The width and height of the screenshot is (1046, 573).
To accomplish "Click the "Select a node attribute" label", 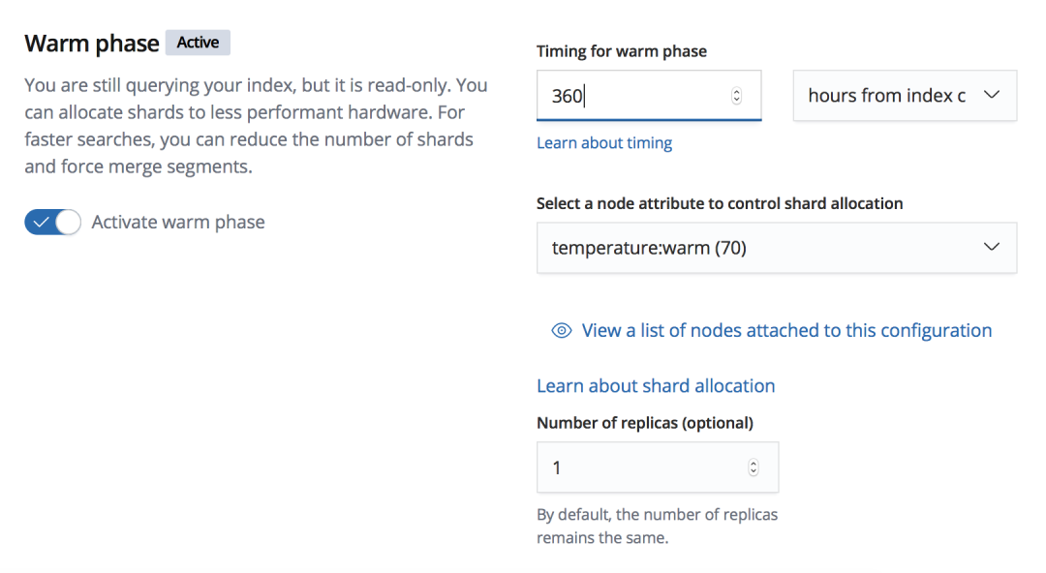I will [720, 203].
